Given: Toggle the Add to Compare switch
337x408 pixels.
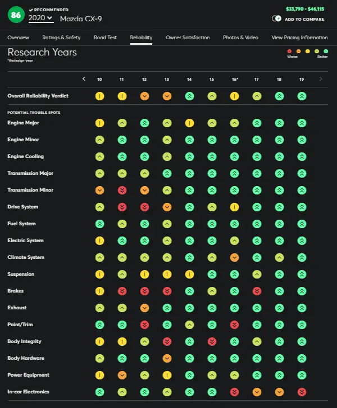Looking at the screenshot, I should click(276, 19).
